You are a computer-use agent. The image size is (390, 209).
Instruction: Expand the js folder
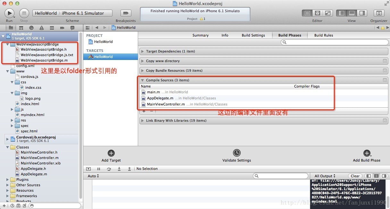pos(12,109)
